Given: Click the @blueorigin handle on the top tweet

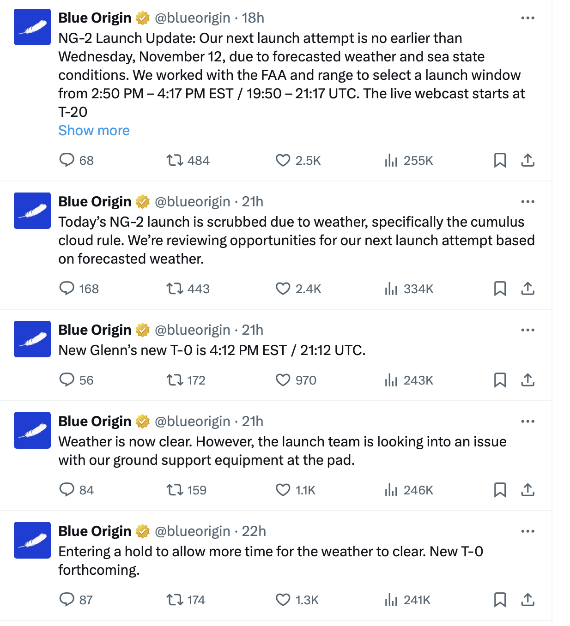Looking at the screenshot, I should [192, 18].
